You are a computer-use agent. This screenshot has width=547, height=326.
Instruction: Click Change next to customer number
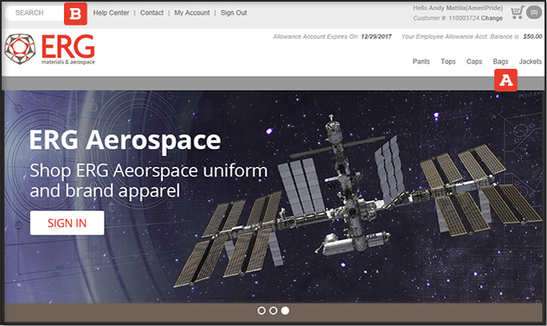[492, 18]
